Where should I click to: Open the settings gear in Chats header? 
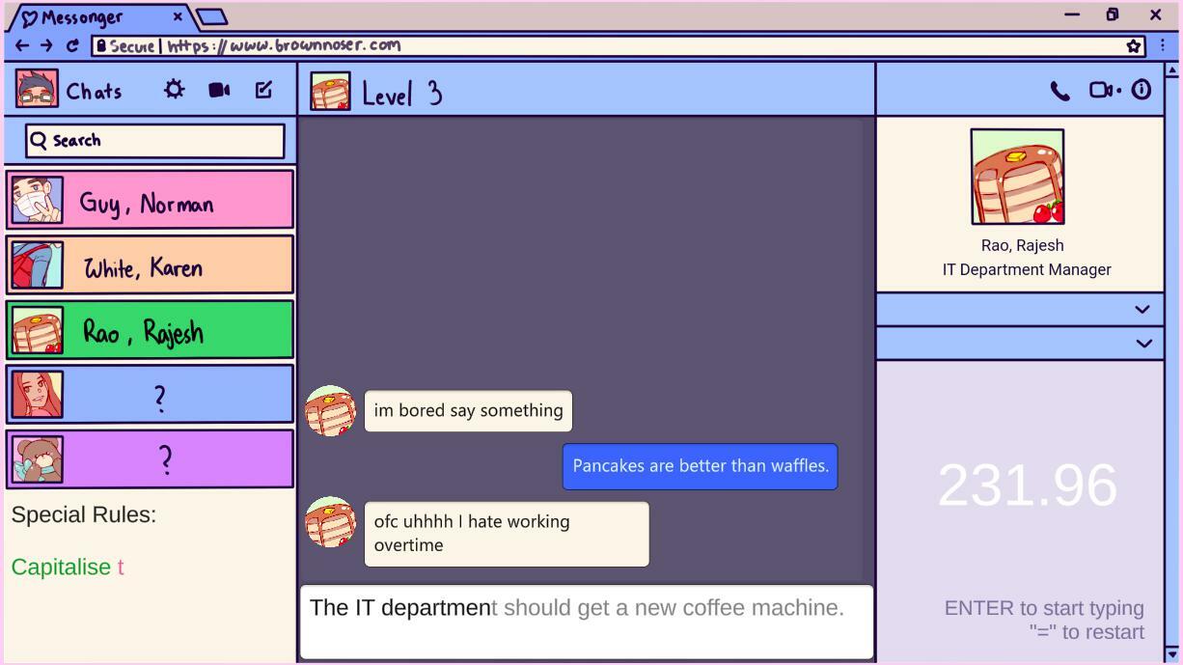tap(174, 90)
